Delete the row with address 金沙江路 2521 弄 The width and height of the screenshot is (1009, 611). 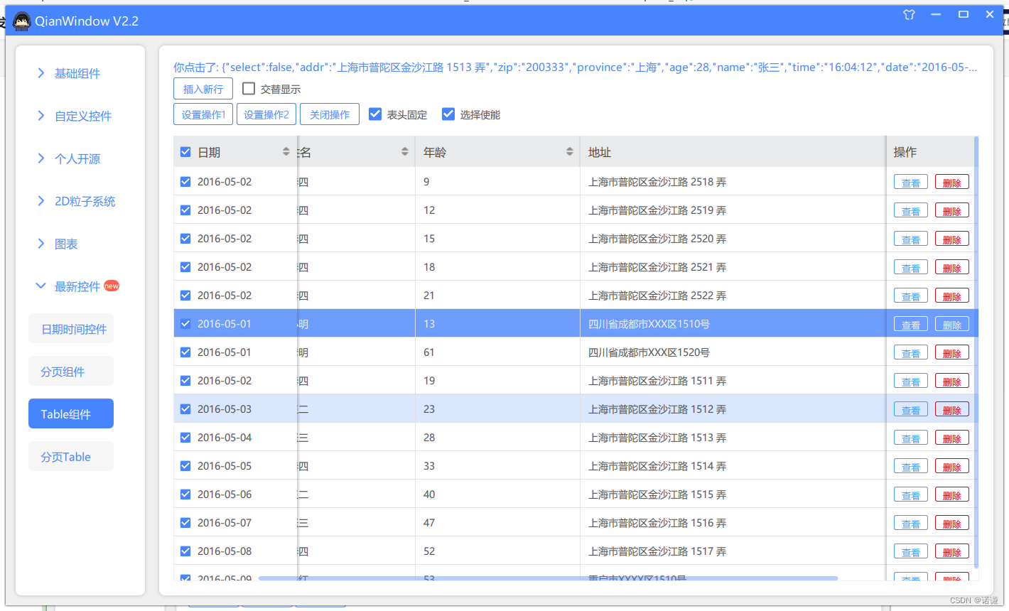[x=952, y=268]
